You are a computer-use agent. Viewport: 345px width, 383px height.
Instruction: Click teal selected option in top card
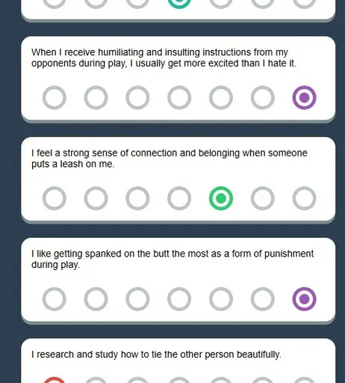[x=179, y=4]
